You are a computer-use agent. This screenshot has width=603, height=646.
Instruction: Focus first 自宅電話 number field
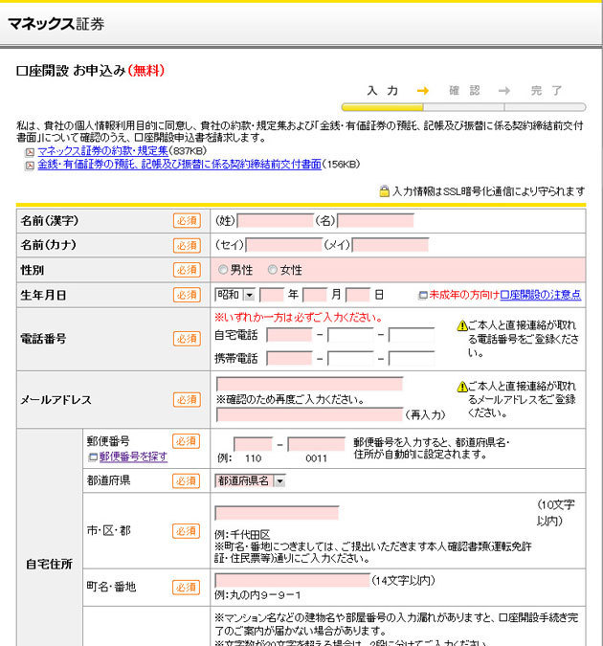(289, 335)
